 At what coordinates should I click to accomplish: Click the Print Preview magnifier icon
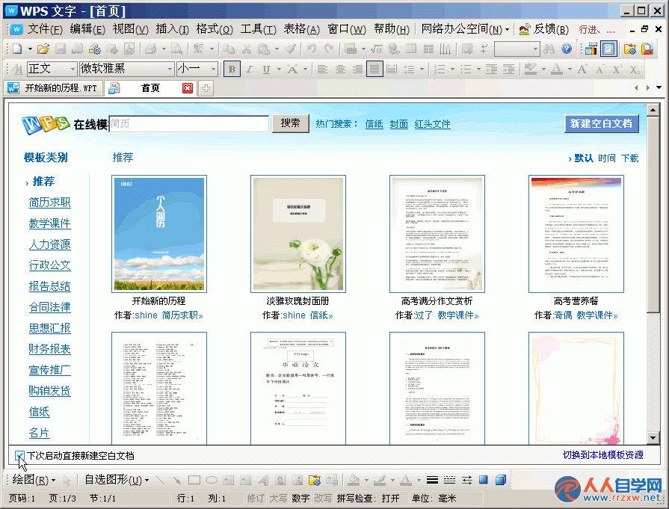pyautogui.click(x=176, y=49)
